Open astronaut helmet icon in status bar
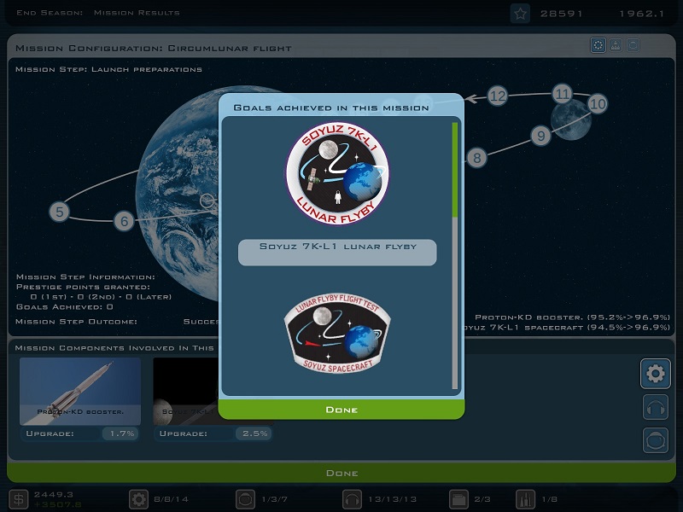This screenshot has width=683, height=512. [x=246, y=499]
